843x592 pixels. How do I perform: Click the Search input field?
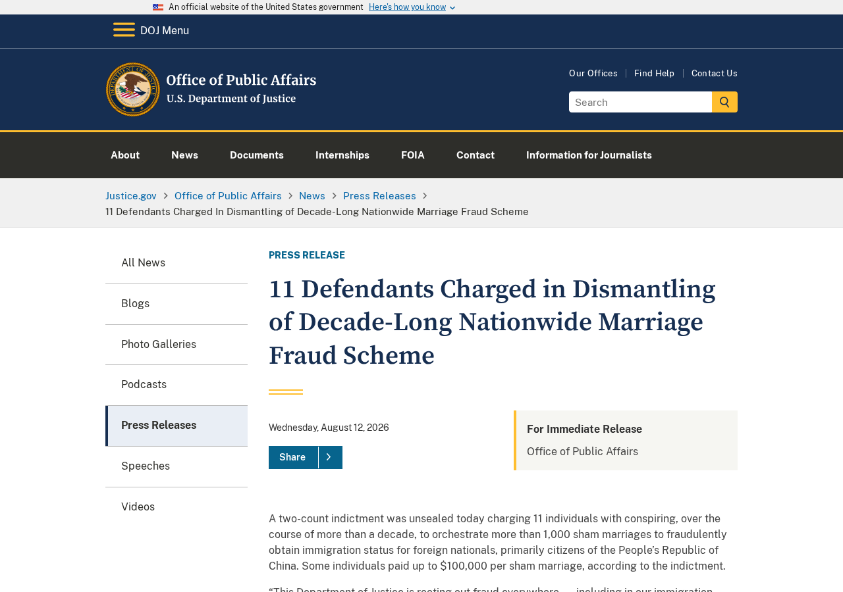[x=640, y=102]
